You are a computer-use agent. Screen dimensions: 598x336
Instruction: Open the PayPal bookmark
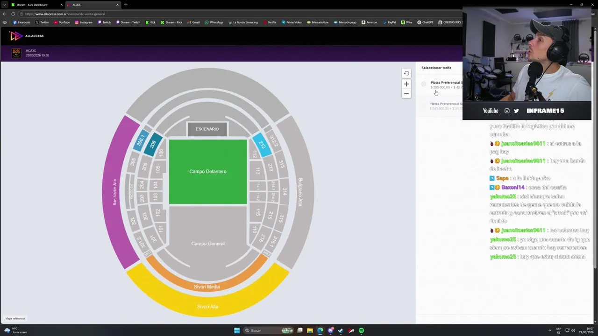(x=389, y=22)
